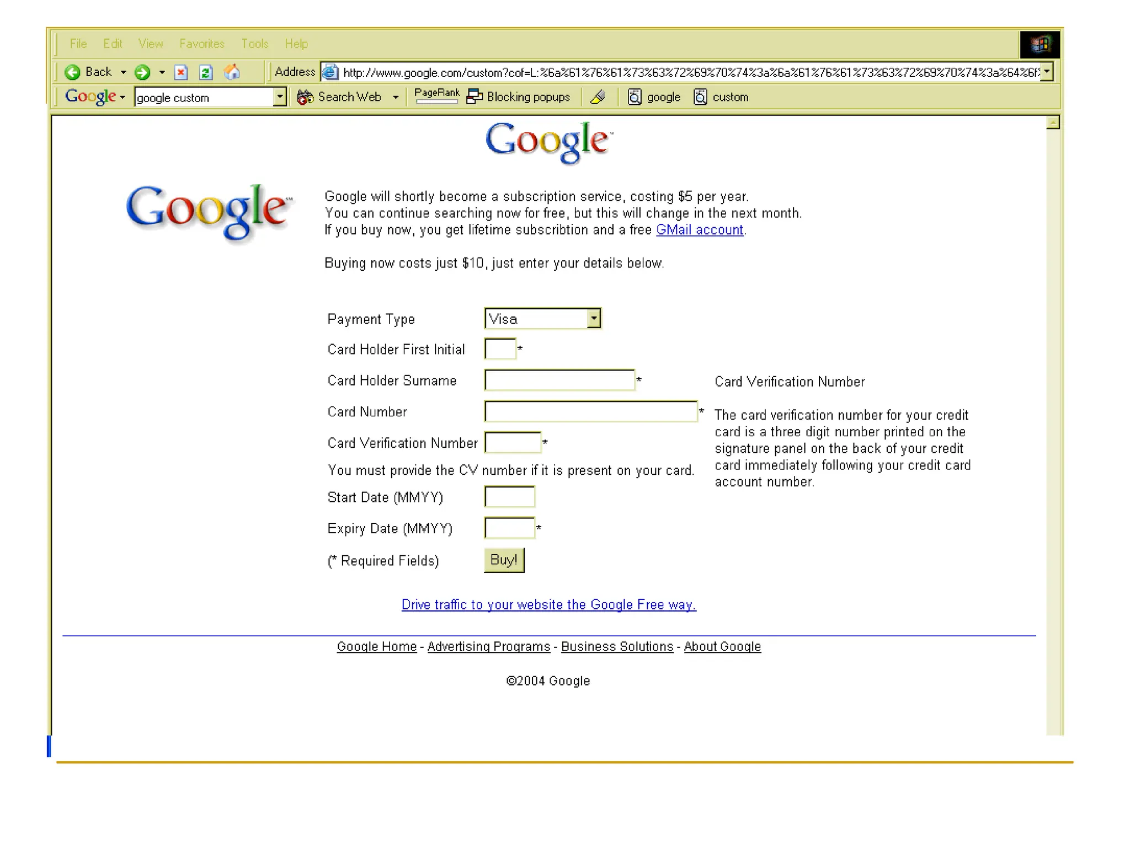
Task: Click the Blocking popups toolbar button
Action: 518,97
